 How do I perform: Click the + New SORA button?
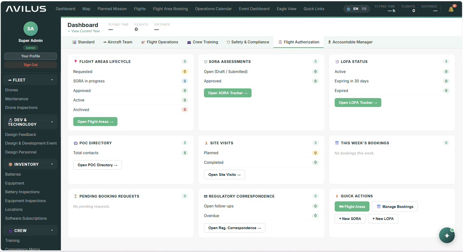pos(350,219)
